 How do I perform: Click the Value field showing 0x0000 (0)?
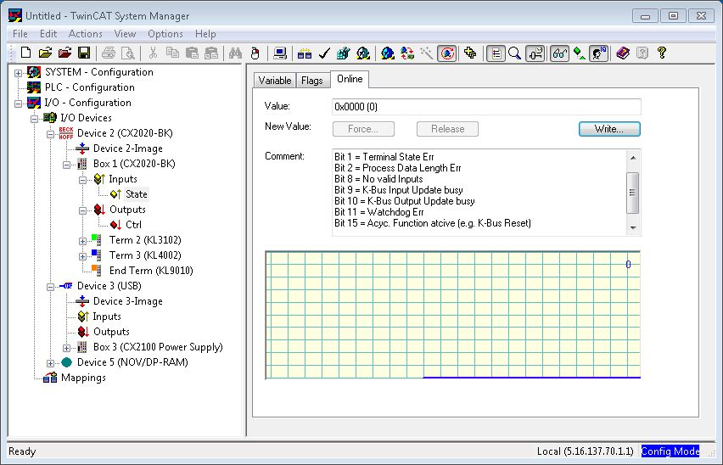point(486,107)
